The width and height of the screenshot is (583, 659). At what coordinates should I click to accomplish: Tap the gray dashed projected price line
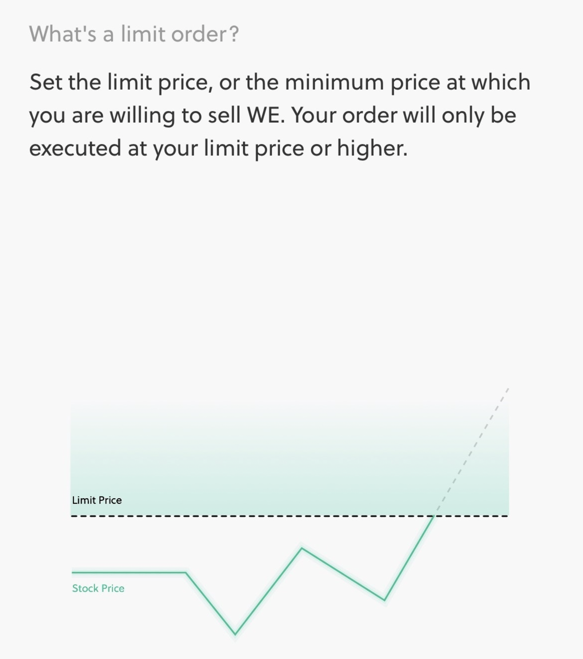coord(472,451)
